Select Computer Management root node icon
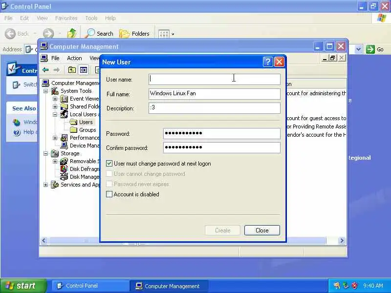The image size is (391, 293). pyautogui.click(x=45, y=83)
